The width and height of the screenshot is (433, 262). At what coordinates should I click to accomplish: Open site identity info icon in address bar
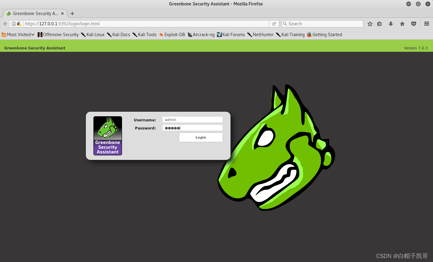14,24
